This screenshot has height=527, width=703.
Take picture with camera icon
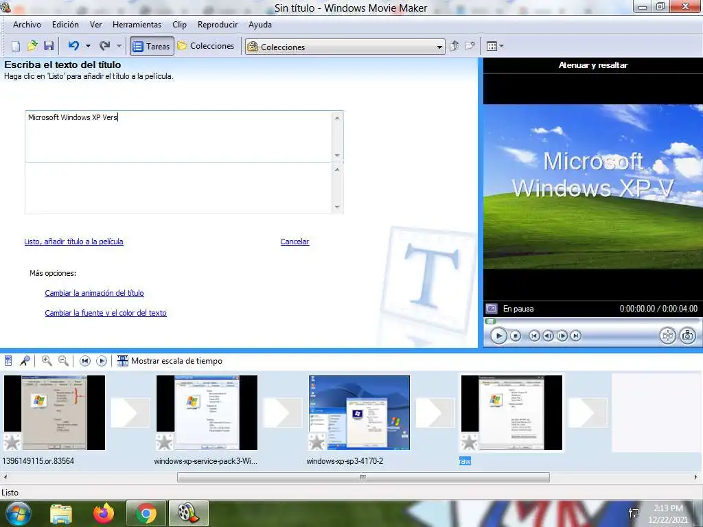(x=687, y=336)
